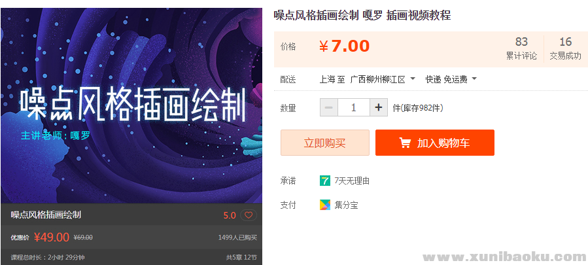View the 16 交易成功 transactions count

(565, 48)
